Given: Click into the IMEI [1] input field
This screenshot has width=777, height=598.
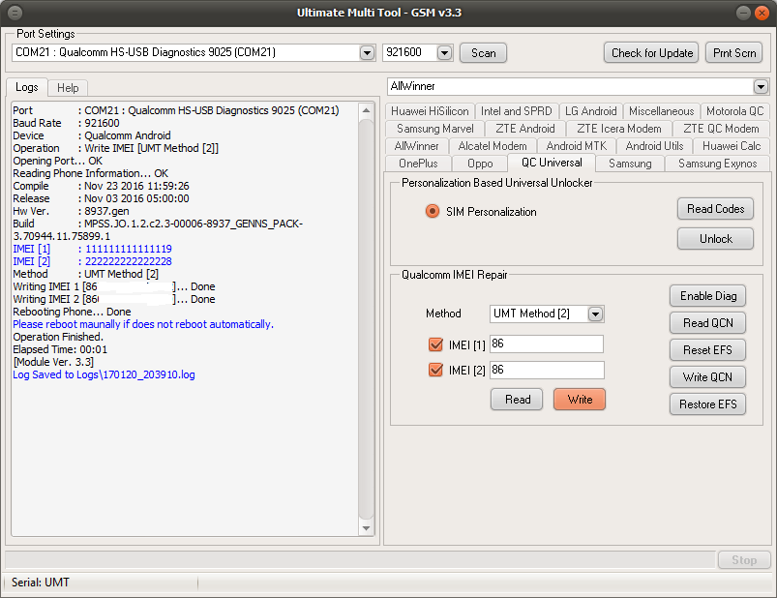Looking at the screenshot, I should click(547, 344).
